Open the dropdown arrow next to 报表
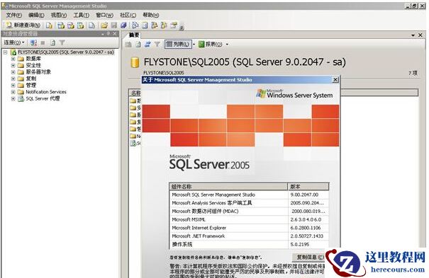Image resolution: width=429 pixels, height=278 pixels. [227, 44]
